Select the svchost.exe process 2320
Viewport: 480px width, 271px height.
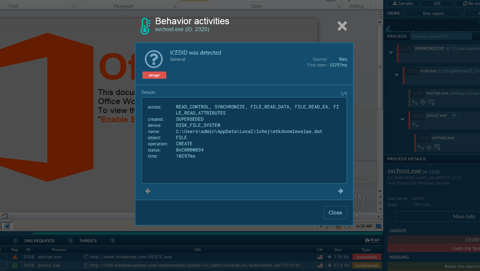(x=447, y=142)
